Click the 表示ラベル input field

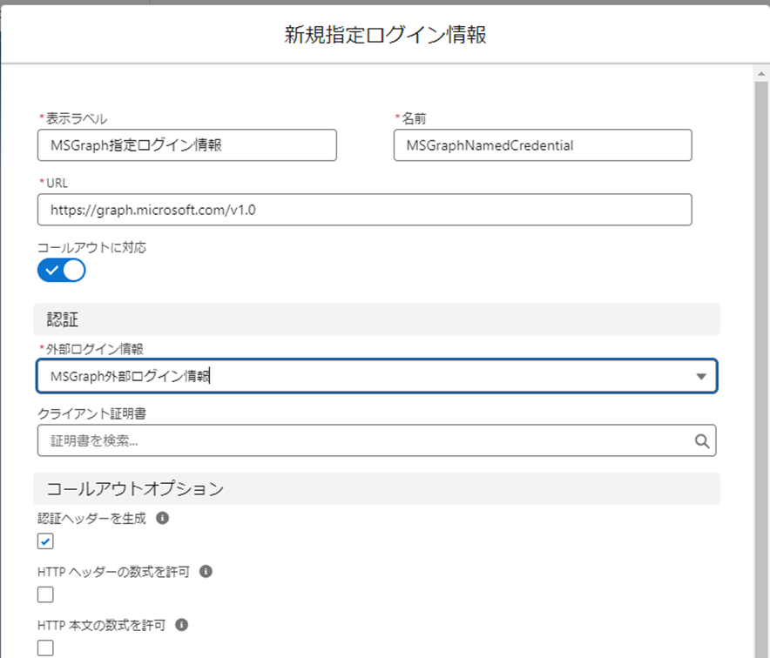pos(187,145)
